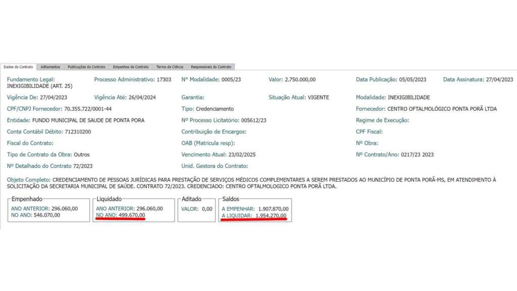Click the contract Valor 2.750.000,00
This screenshot has width=517, height=291.
[300, 79]
